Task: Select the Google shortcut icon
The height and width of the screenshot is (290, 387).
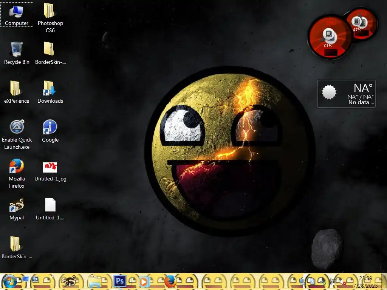Action: (50, 131)
